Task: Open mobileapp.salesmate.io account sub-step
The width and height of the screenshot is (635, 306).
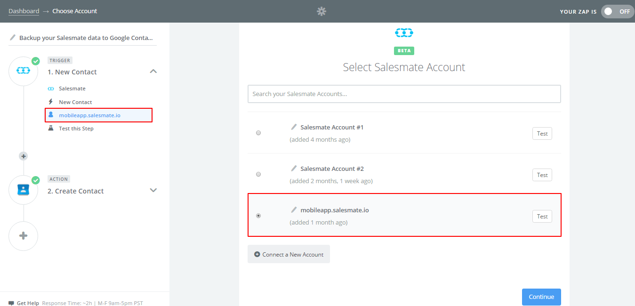Action: coord(98,115)
